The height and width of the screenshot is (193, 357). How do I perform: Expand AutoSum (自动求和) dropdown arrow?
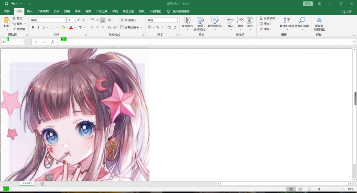pos(278,18)
